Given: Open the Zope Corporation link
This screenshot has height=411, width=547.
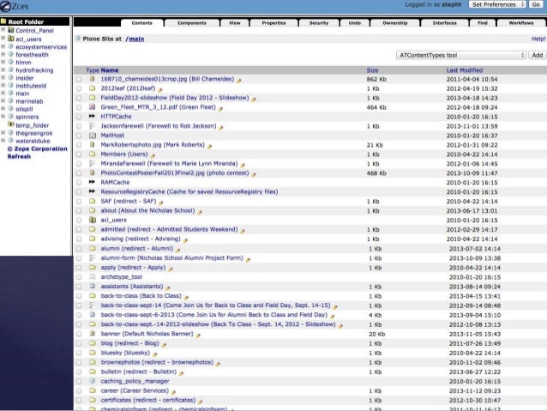Looking at the screenshot, I should tap(38, 148).
